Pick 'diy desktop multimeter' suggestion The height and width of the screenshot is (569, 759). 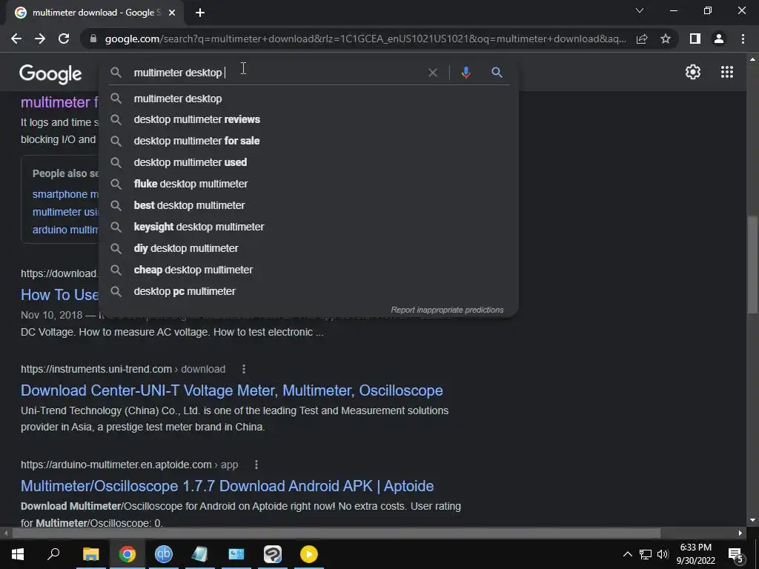click(x=308, y=248)
